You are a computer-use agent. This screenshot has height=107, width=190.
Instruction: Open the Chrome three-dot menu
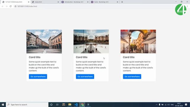pyautogui.click(x=187, y=6)
